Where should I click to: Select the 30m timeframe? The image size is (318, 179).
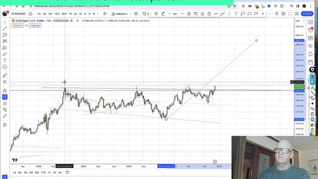point(64,14)
